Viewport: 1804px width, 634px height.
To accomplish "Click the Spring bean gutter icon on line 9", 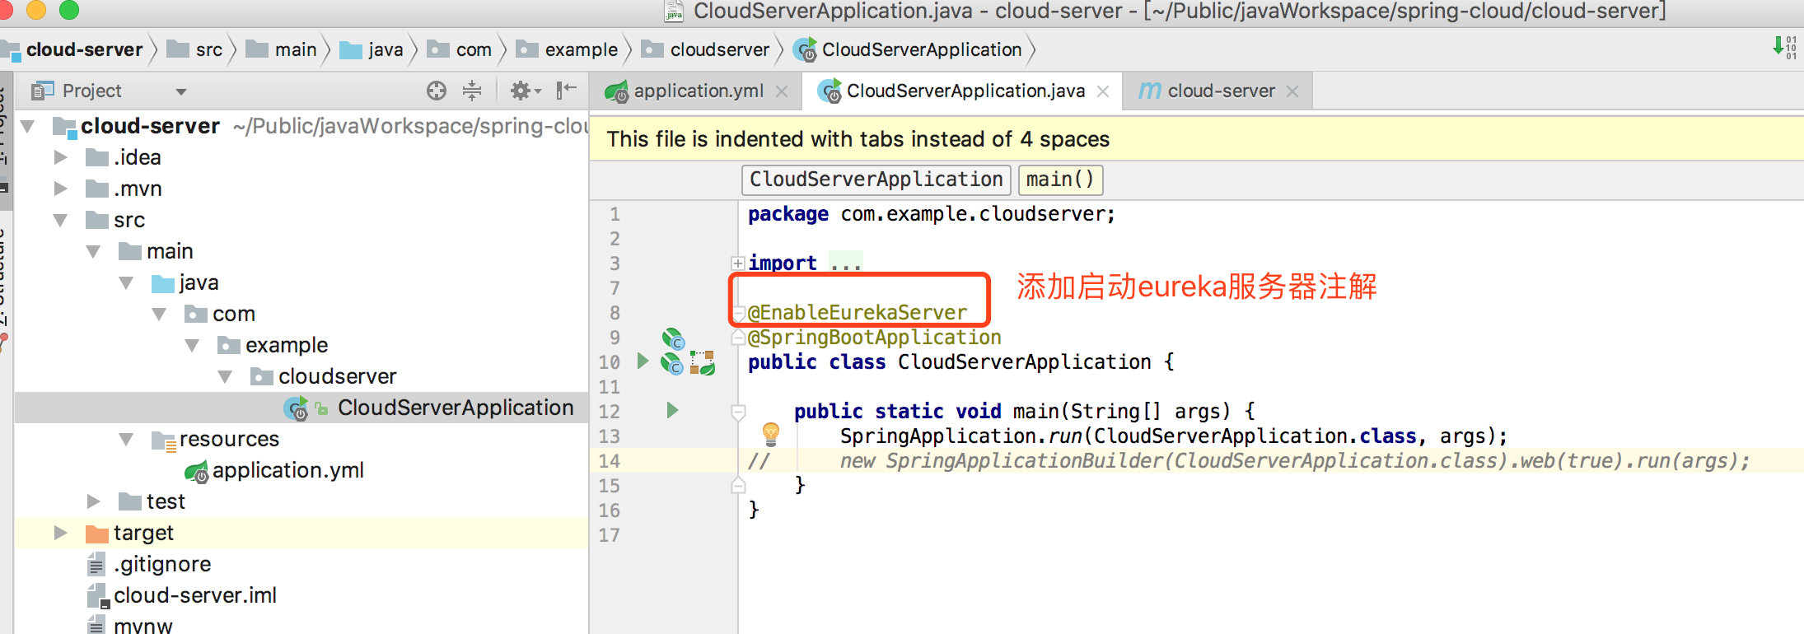I will click(x=673, y=338).
